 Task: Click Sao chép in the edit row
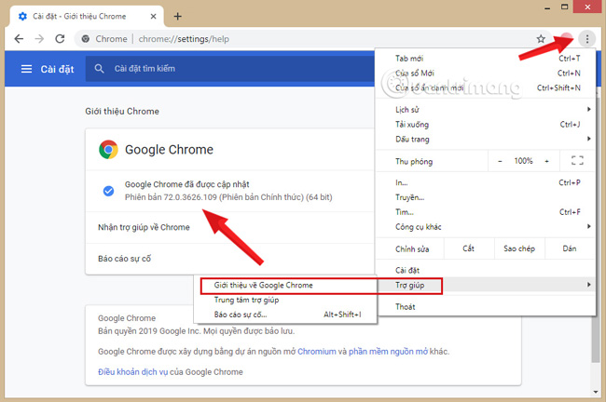(x=519, y=248)
